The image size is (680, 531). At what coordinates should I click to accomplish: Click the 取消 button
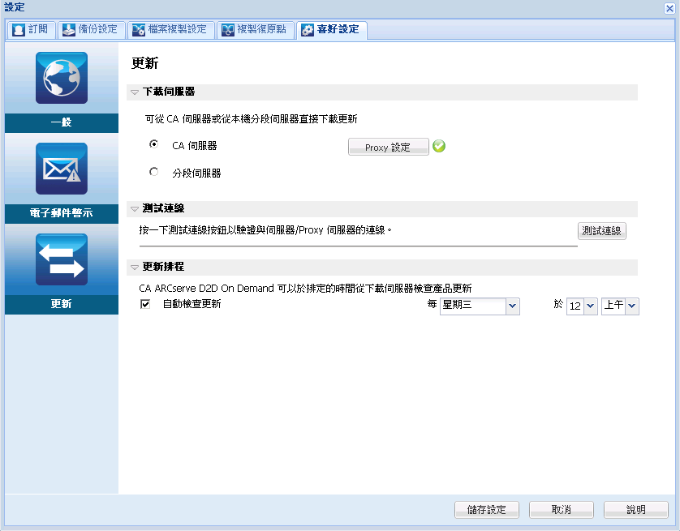coord(562,510)
